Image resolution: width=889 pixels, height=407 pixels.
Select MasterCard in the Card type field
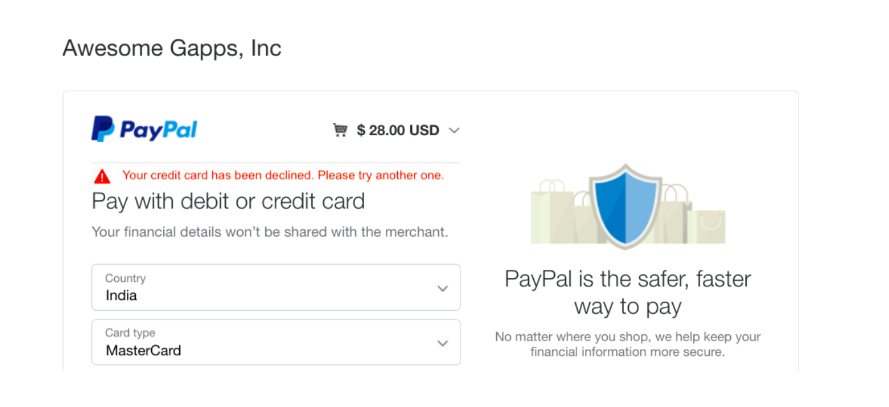[276, 343]
